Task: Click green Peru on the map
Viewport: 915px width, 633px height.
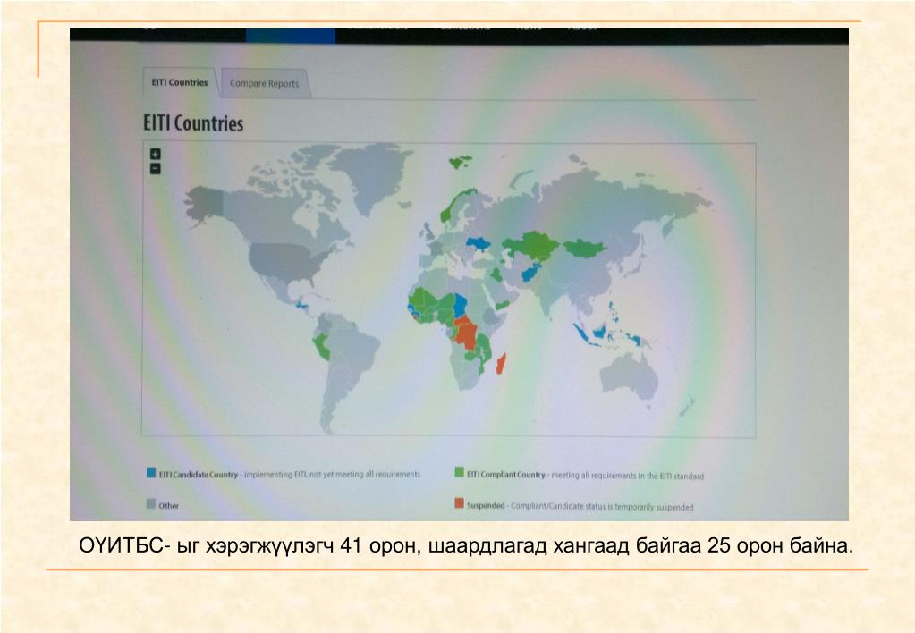Action: tap(321, 346)
